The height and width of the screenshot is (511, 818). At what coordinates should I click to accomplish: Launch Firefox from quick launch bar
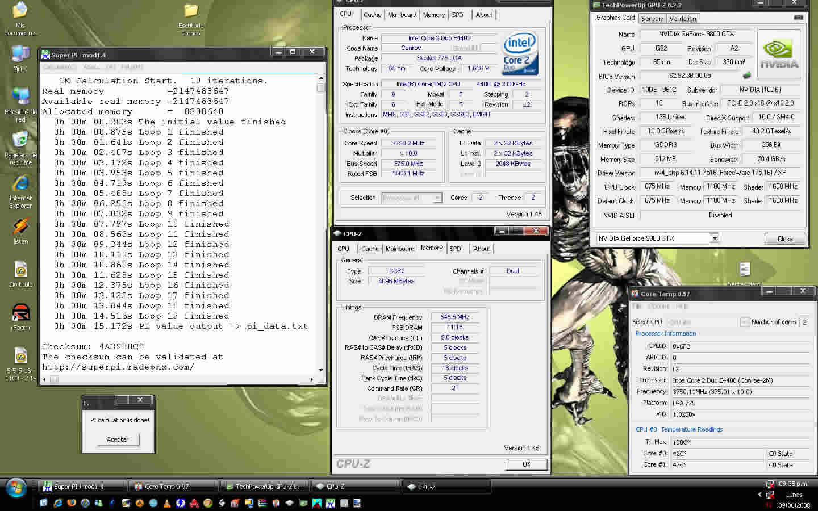coord(72,503)
